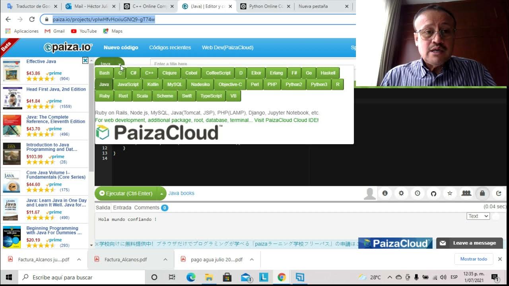This screenshot has height=286, width=509.
Task: Open the Web Dev(PaizaCloud) link
Action: point(227,47)
